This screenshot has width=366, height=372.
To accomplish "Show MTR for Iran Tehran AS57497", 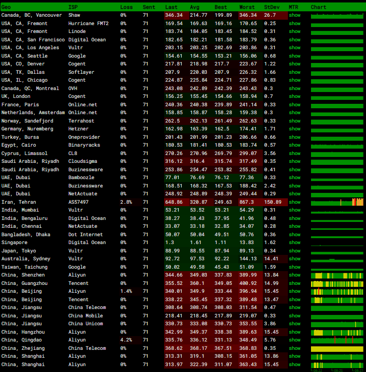I will pyautogui.click(x=294, y=202).
